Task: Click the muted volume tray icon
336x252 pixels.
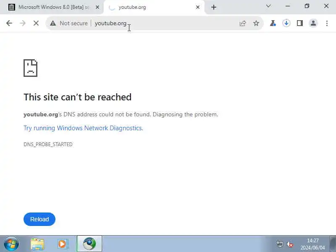Action: (290, 244)
